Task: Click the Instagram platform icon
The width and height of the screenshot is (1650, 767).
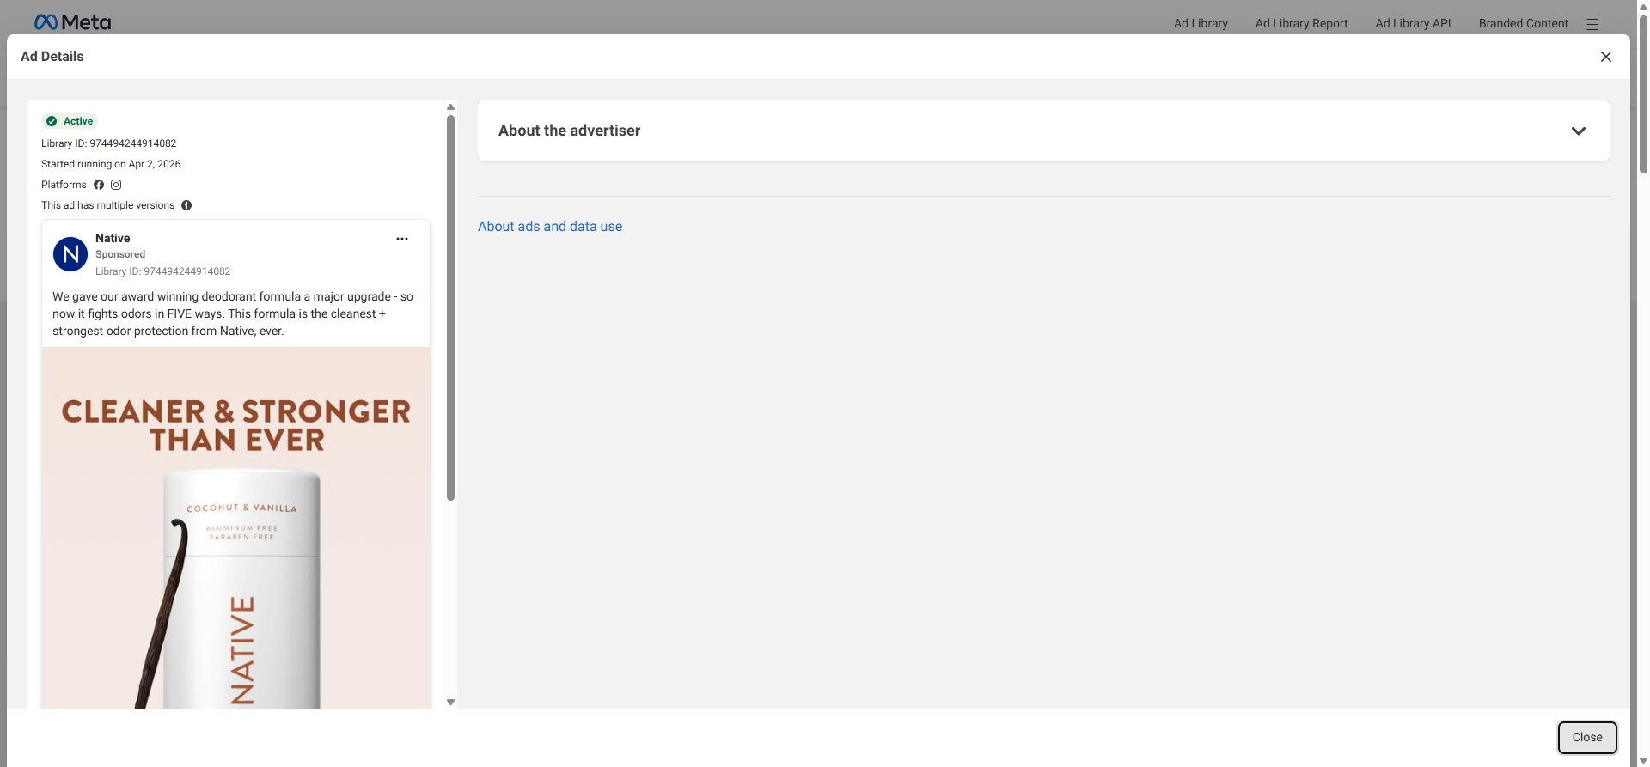Action: pos(116,185)
